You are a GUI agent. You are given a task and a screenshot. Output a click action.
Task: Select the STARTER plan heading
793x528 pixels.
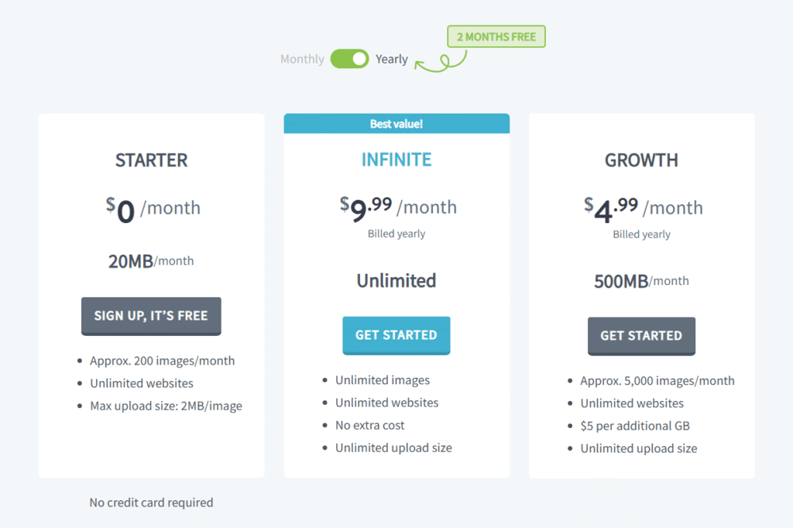click(x=151, y=160)
